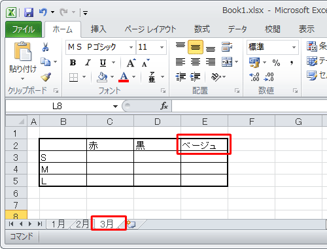The height and width of the screenshot is (249, 327).
Task: Open the font color dropdown arrow
Action: point(134,76)
